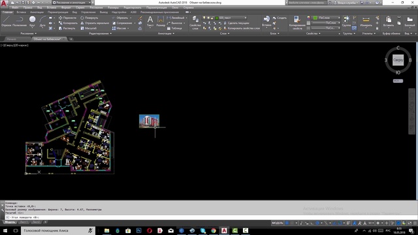Image resolution: width=418 pixels, height=235 pixels.
Task: Click the Обрезать trim tool
Action: (120, 18)
